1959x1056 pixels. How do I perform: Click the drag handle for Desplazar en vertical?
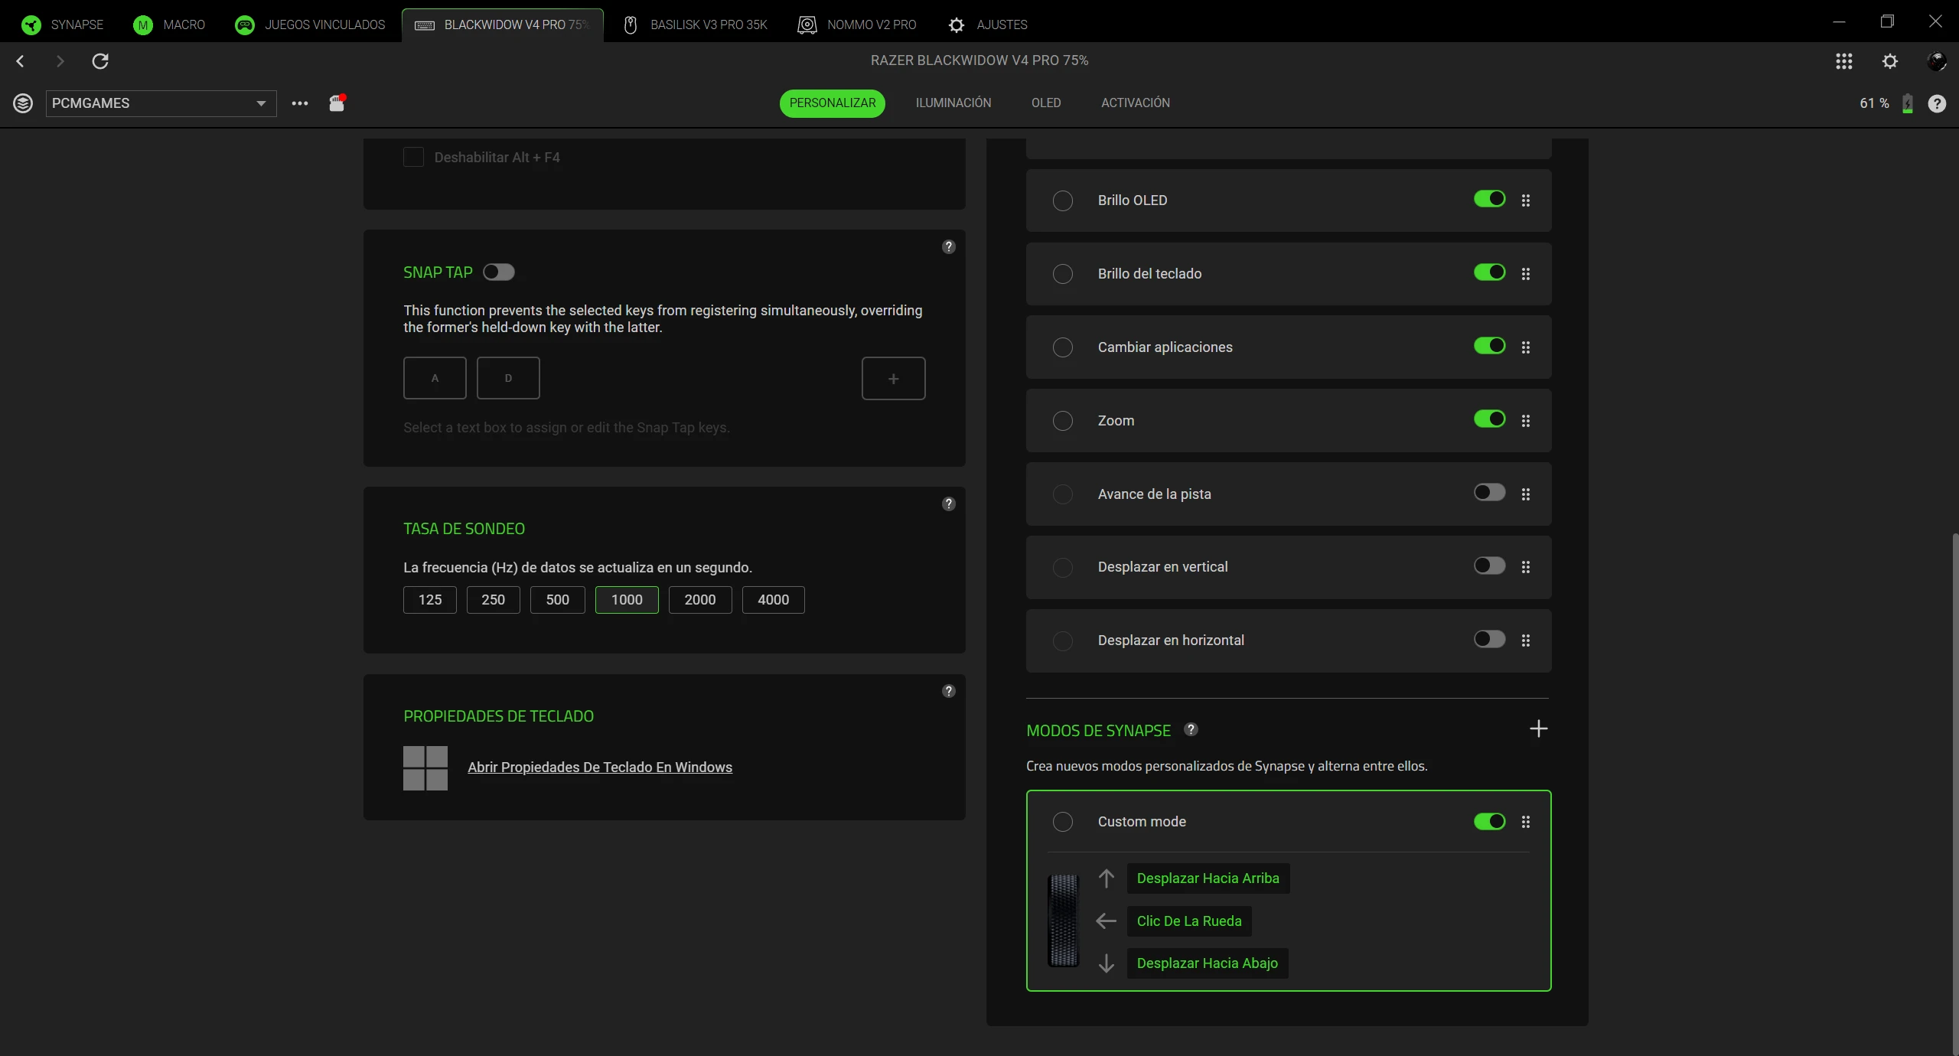[1526, 567]
